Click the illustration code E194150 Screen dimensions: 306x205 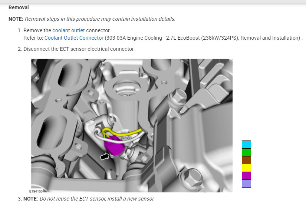[x=36, y=191]
